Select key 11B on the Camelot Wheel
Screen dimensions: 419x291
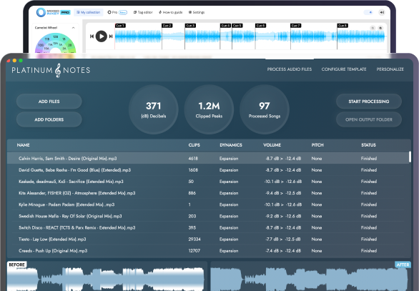point(47,39)
